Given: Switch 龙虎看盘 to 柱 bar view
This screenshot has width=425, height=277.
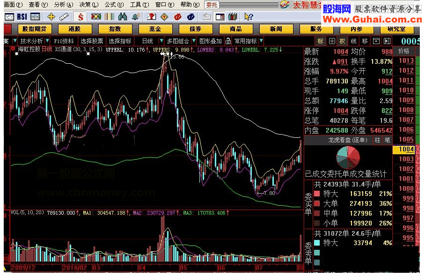Looking at the screenshot, I should tap(378, 140).
